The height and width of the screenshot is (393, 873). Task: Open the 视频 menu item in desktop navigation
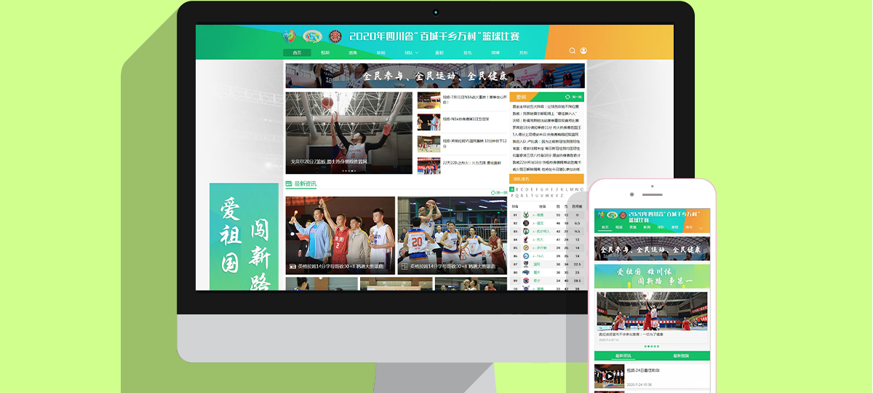(325, 52)
